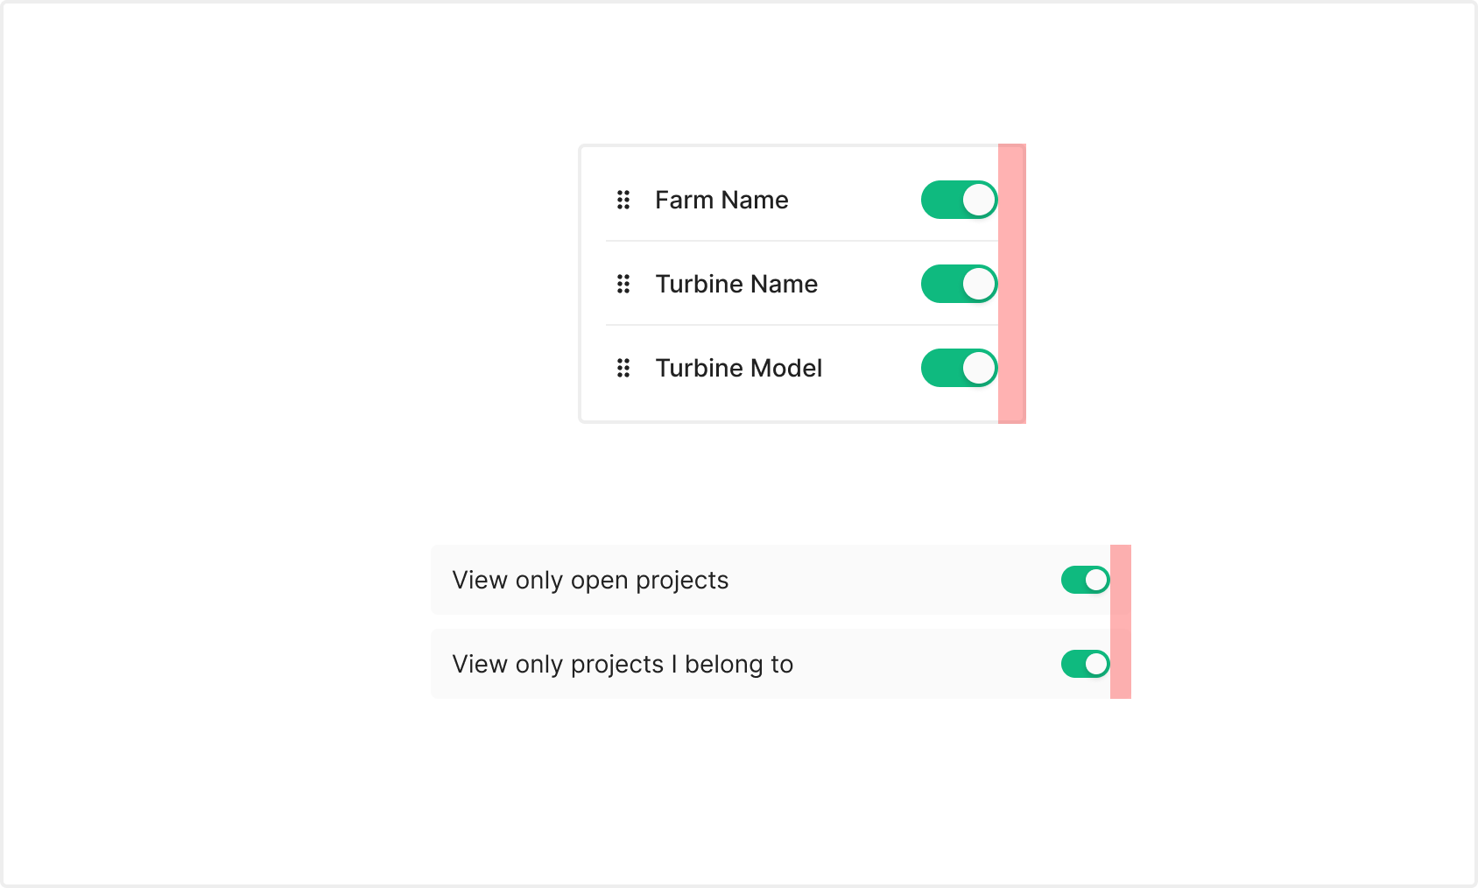Turn off the Turbine Name switch
The image size is (1478, 888).
coord(959,285)
